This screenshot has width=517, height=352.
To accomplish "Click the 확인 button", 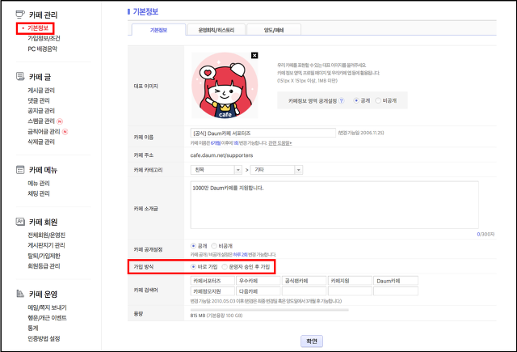I will click(312, 341).
